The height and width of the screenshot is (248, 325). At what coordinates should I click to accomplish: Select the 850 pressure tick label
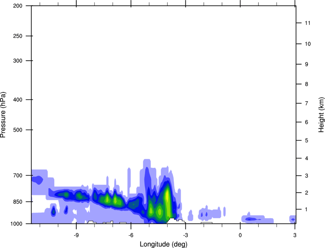click(18, 202)
